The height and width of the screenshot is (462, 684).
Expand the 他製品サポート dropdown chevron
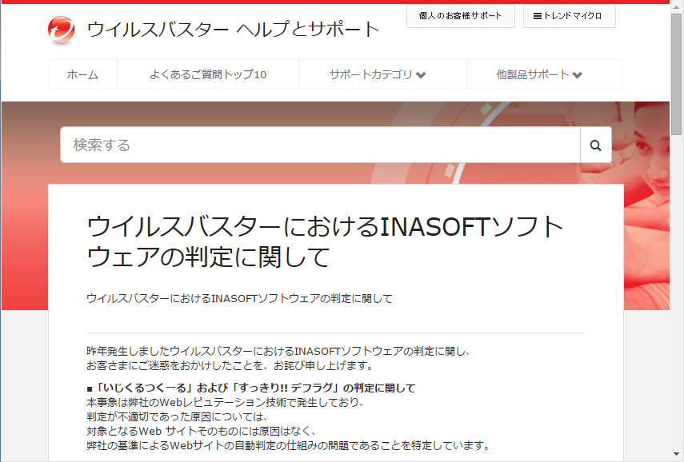click(578, 74)
